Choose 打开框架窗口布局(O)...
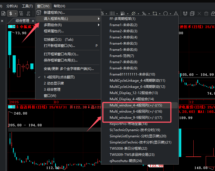 point(68,54)
